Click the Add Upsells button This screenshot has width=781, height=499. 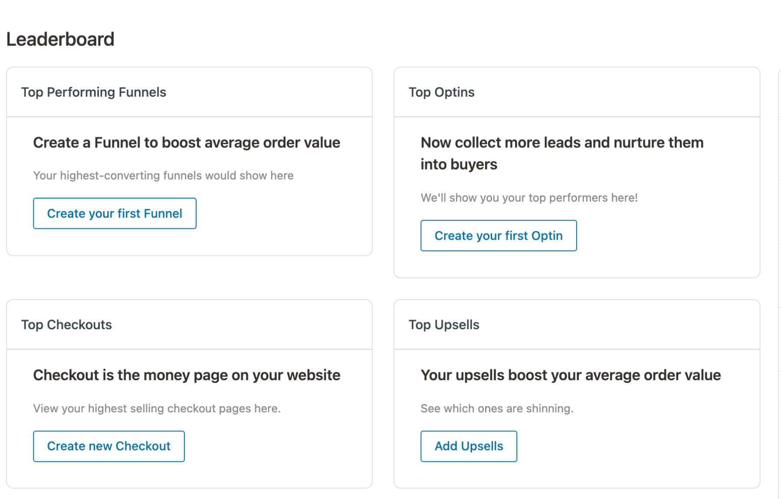pyautogui.click(x=469, y=446)
